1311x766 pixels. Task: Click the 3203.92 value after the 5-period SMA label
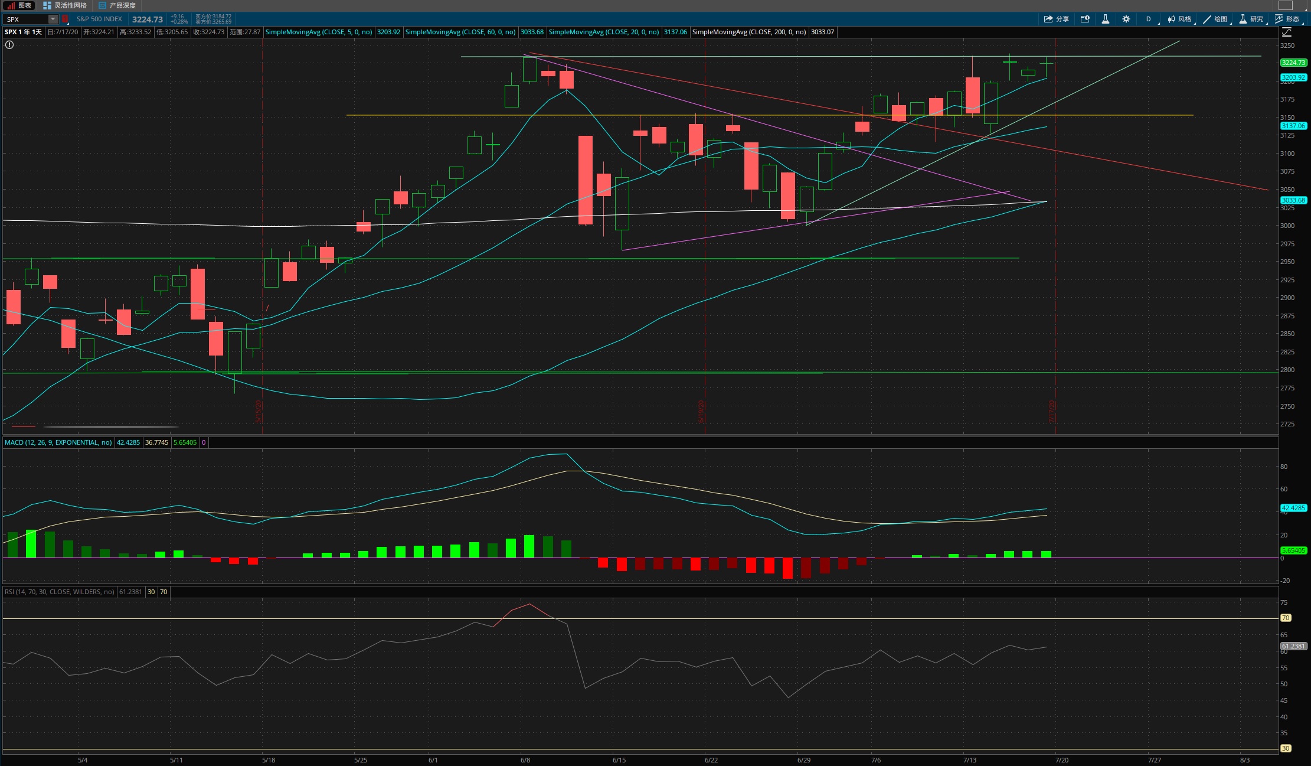388,32
